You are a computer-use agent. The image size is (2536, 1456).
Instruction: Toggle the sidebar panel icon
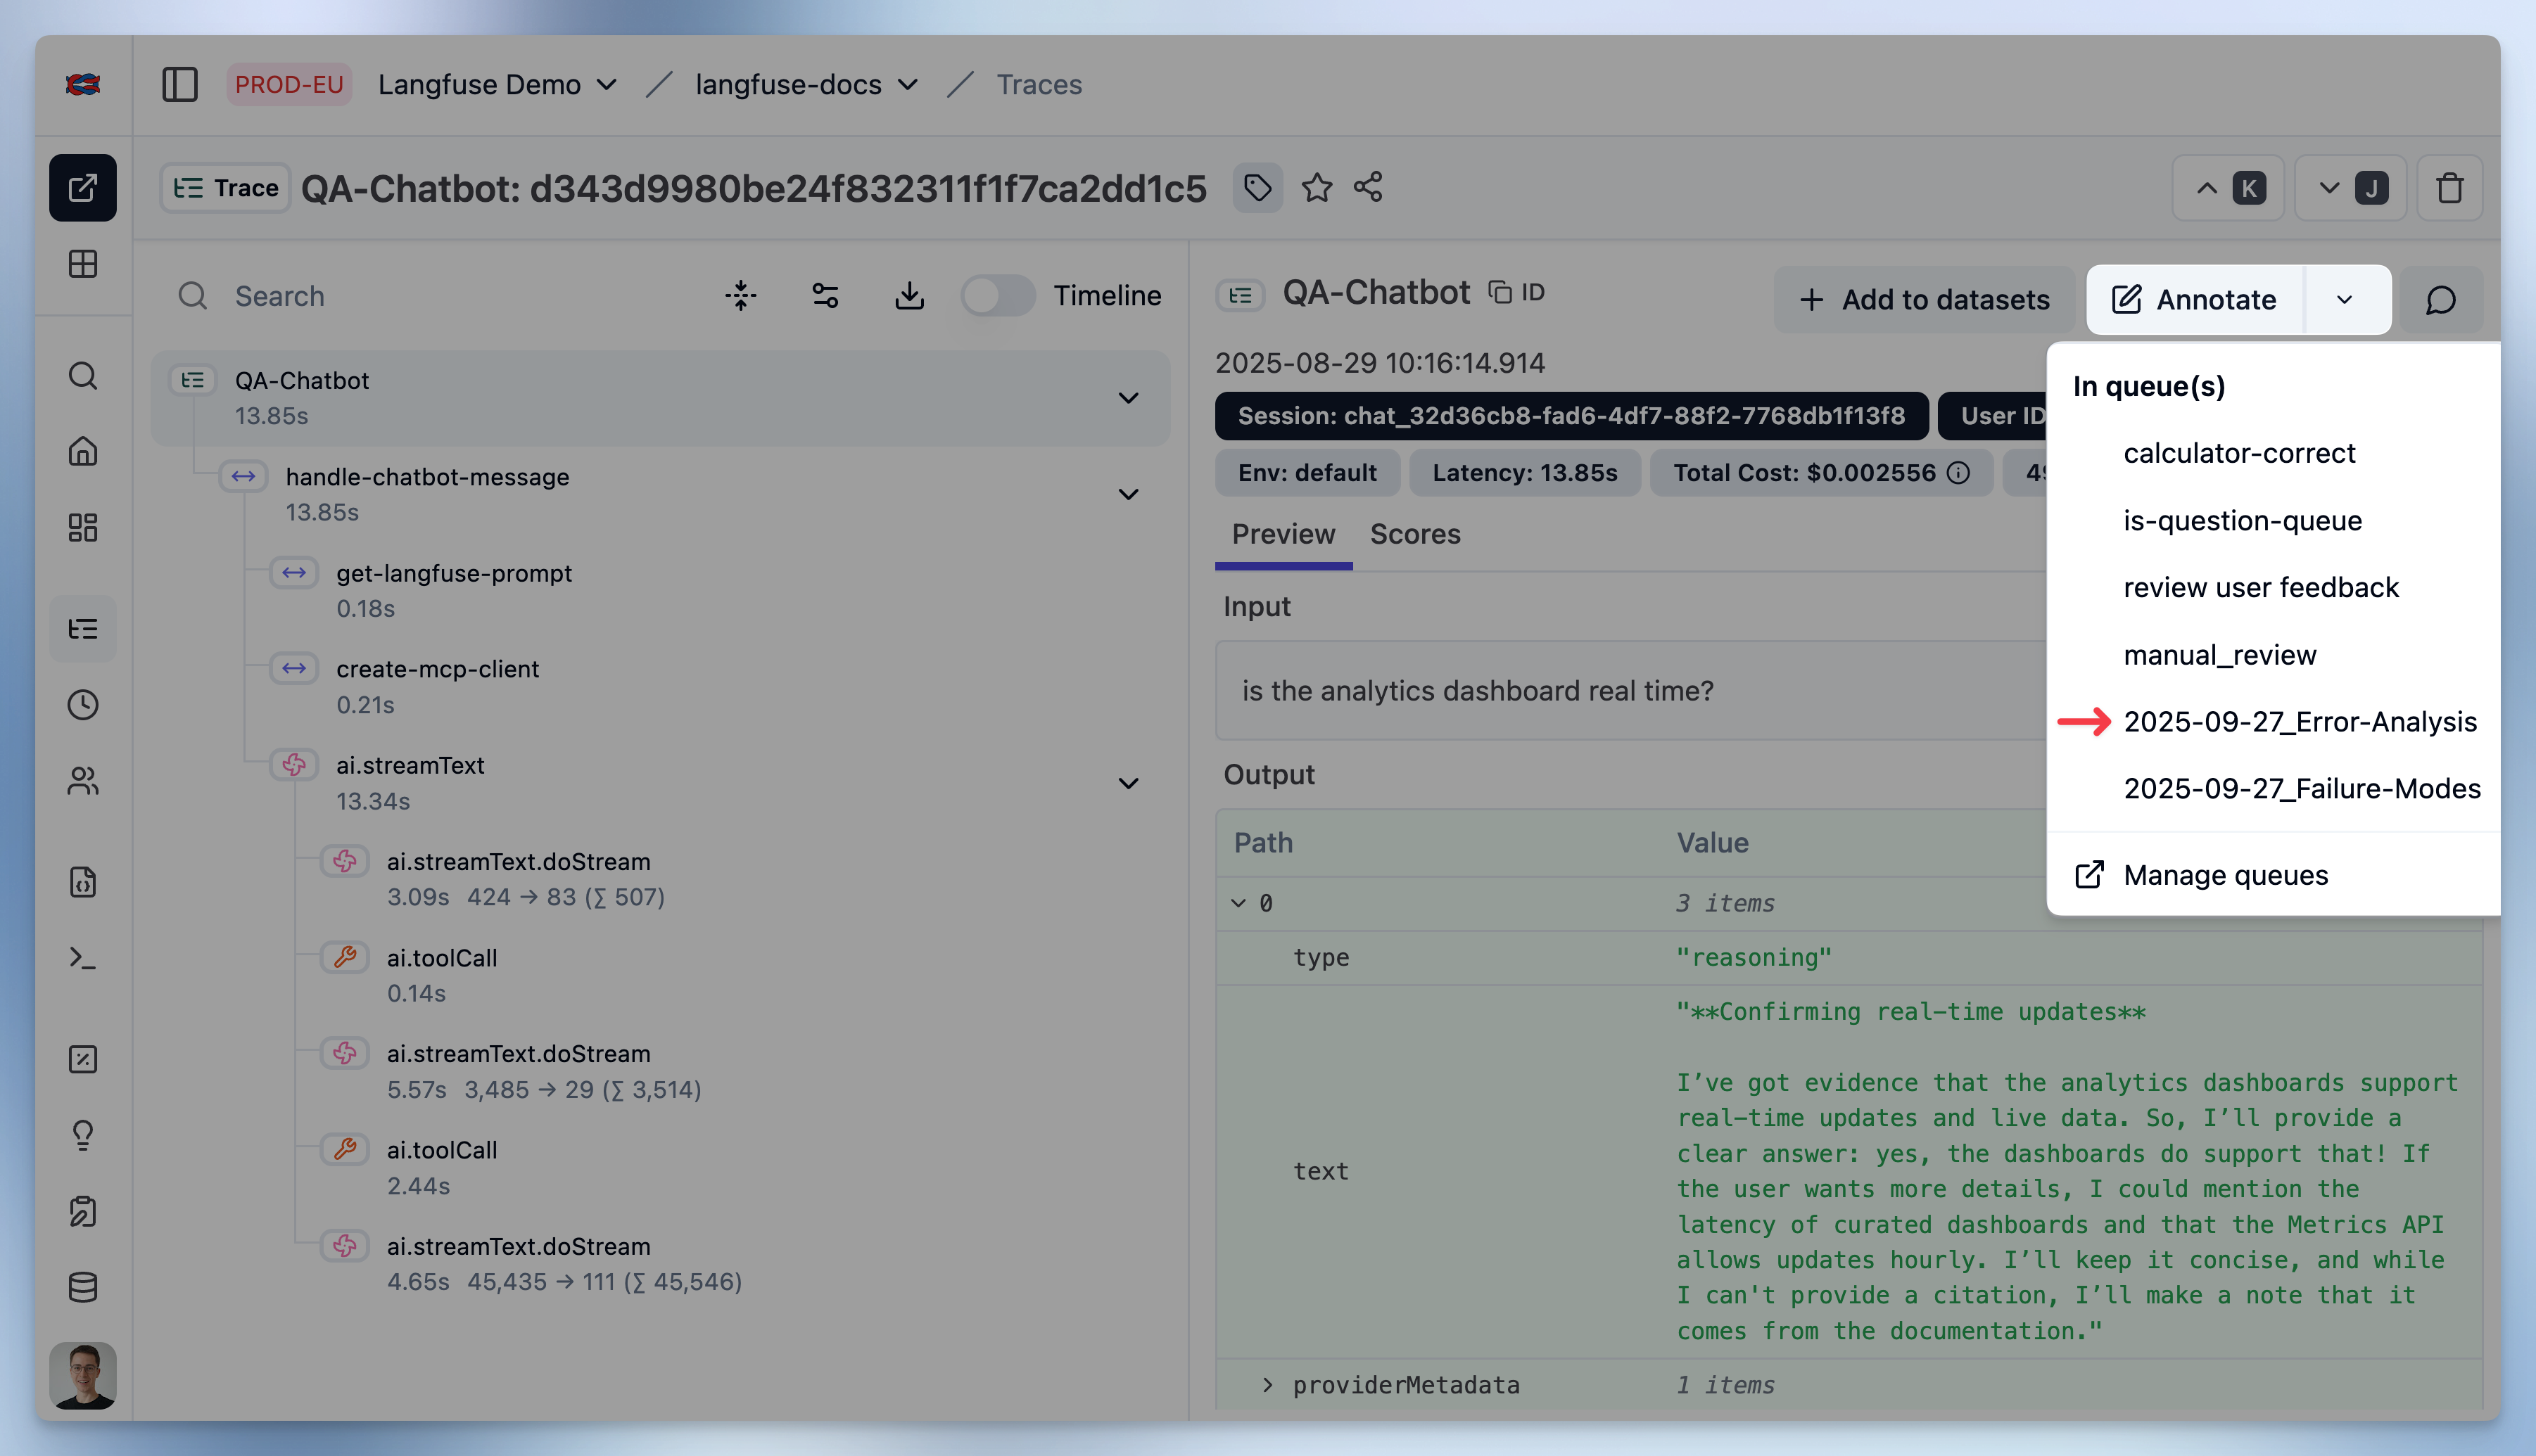180,85
